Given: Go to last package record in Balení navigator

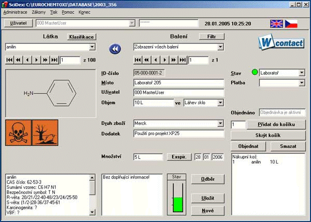Looking at the screenshot, I should 181,61.
